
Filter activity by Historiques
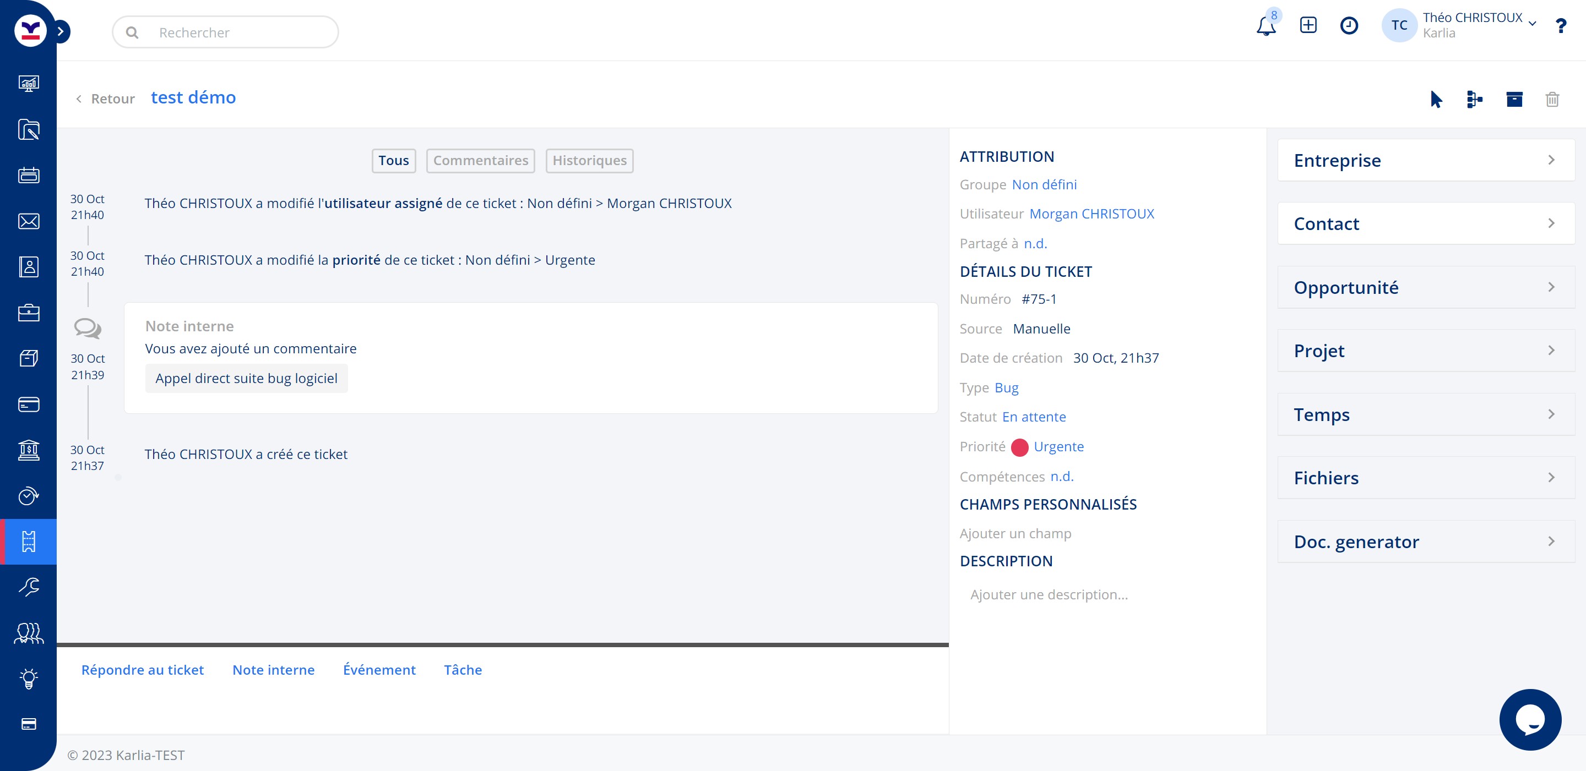pos(589,161)
